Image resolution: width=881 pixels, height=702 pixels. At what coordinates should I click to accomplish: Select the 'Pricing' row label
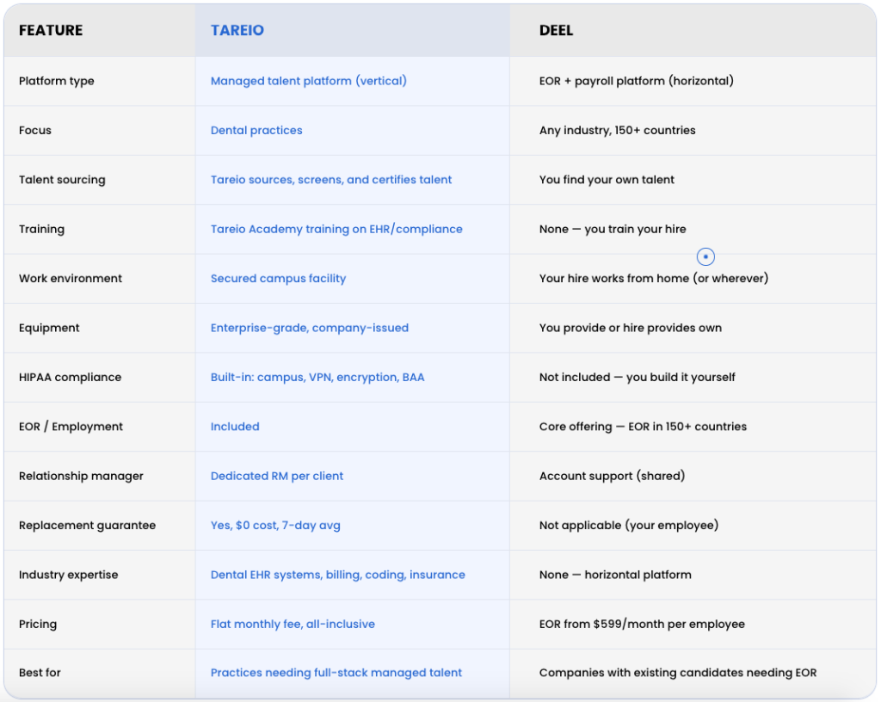38,625
